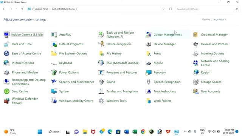The image size is (242, 136).
Task: Open the Mouse icon
Action: [149, 63]
